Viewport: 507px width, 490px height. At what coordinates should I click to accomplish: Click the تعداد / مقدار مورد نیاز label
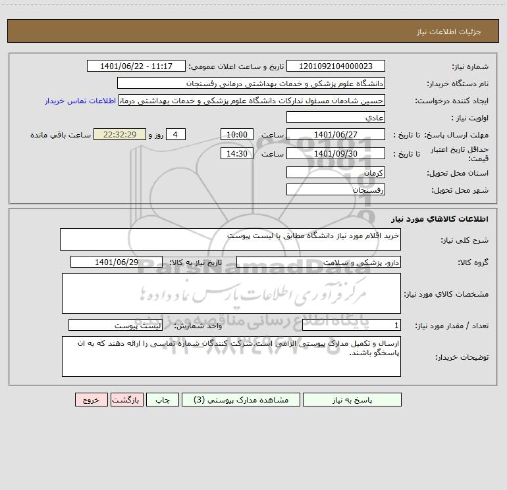coord(452,326)
